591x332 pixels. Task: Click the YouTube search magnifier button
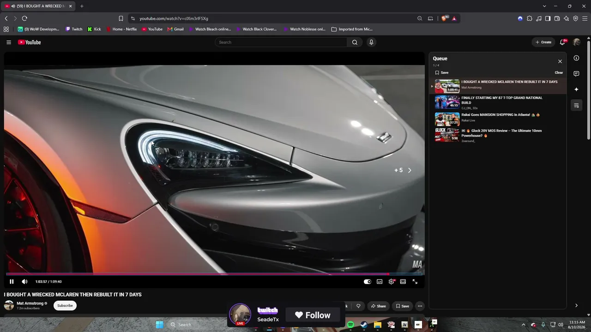tap(355, 42)
